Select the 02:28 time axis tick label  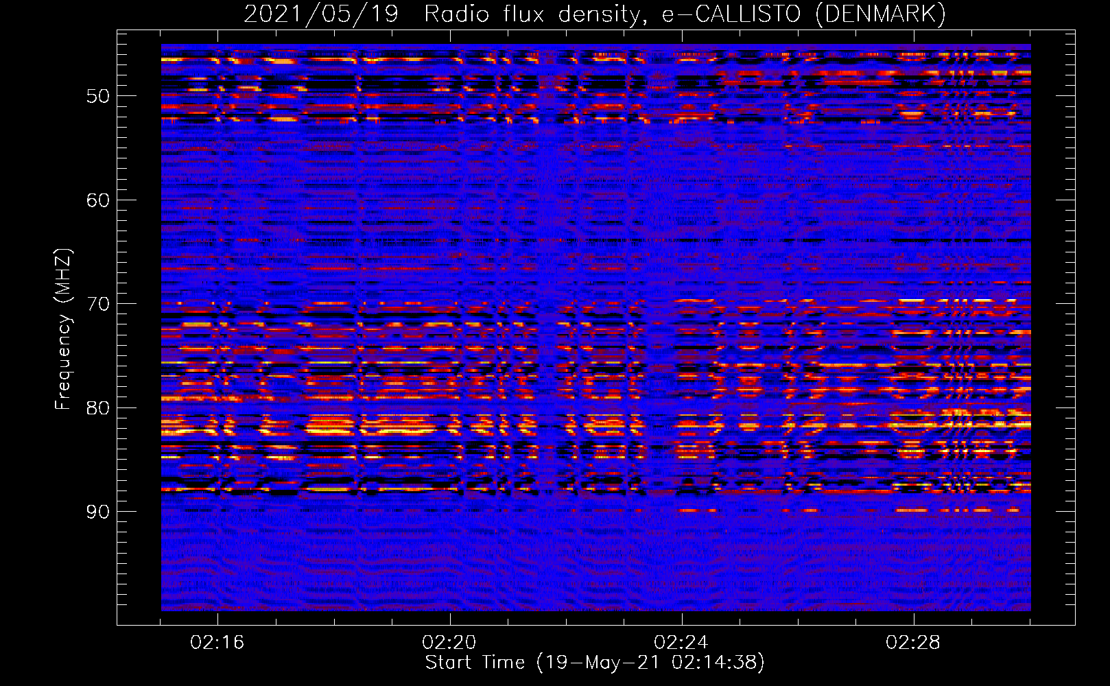click(913, 643)
